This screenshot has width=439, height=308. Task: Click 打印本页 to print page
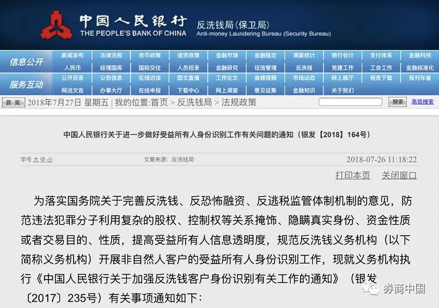coord(353,175)
